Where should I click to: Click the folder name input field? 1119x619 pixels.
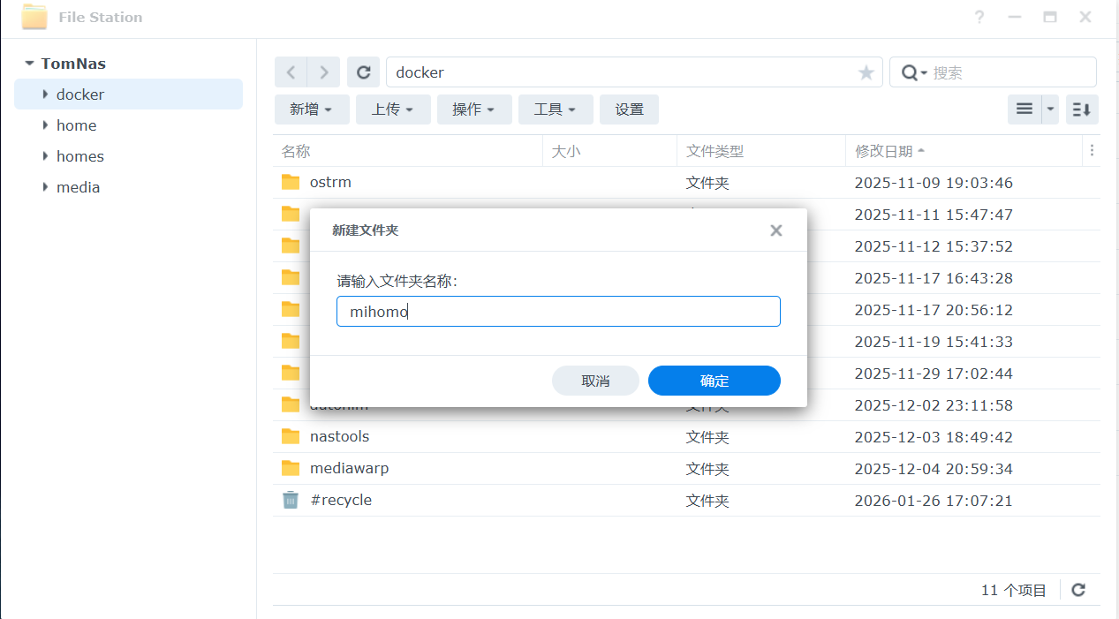click(558, 312)
